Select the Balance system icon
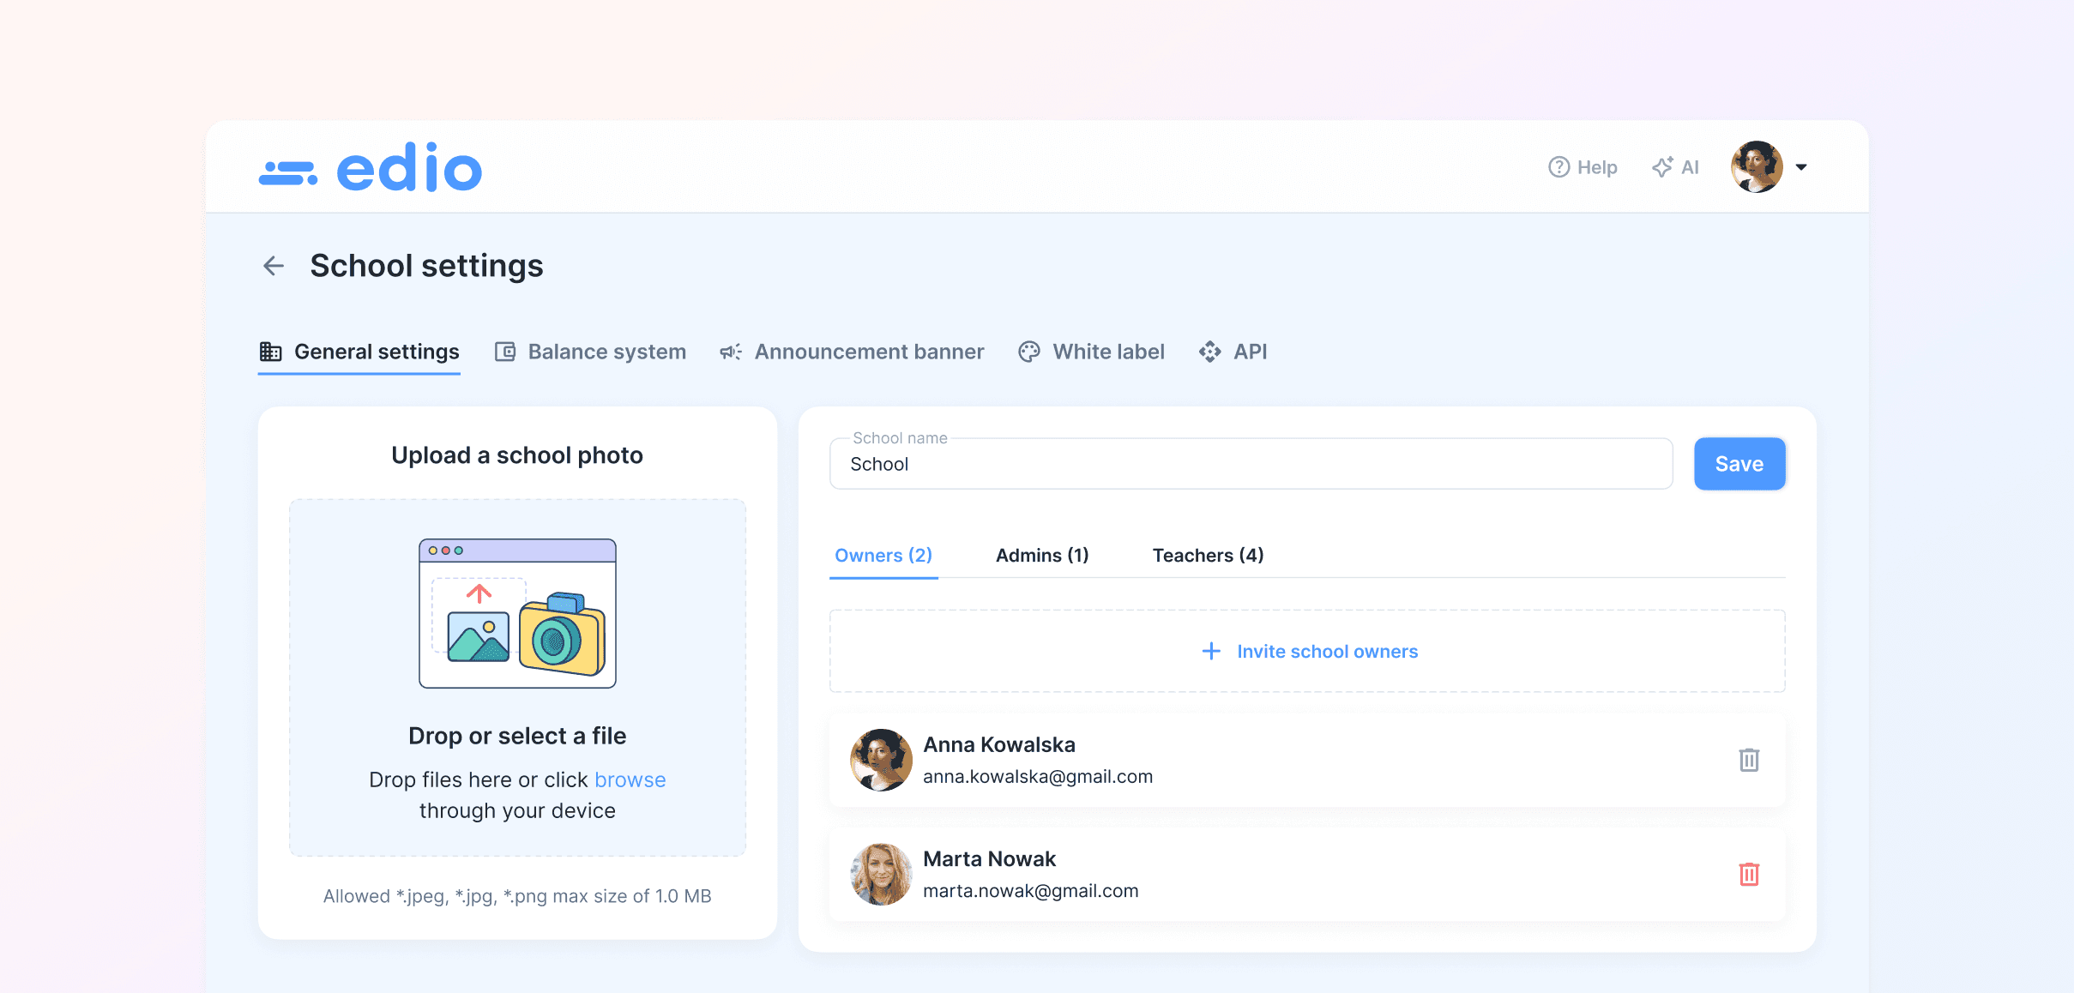Viewport: 2074px width, 993px height. coord(505,351)
